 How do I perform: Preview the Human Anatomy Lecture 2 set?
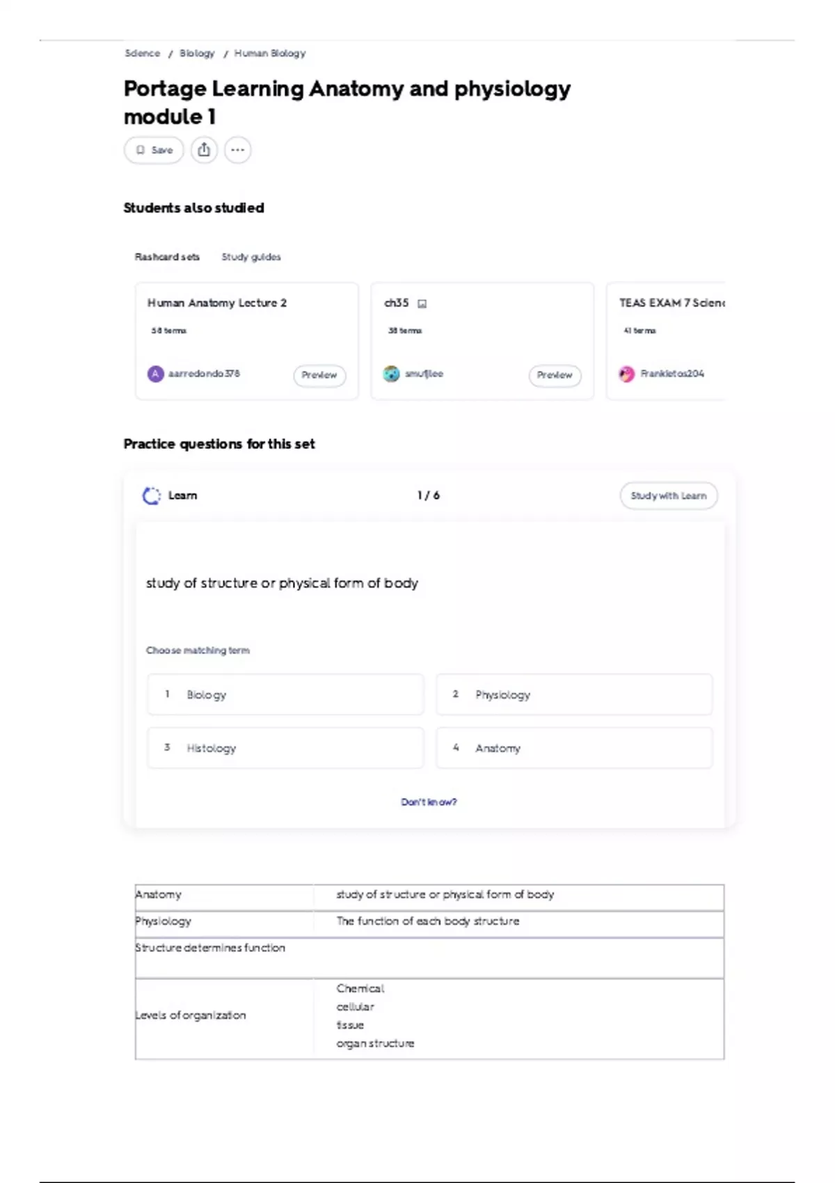coord(319,375)
